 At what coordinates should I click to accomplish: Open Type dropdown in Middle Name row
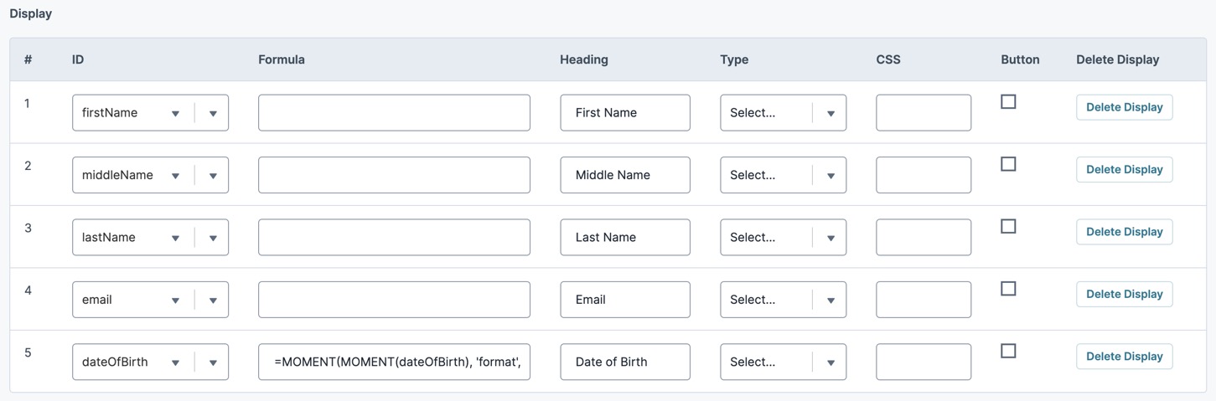(x=783, y=175)
